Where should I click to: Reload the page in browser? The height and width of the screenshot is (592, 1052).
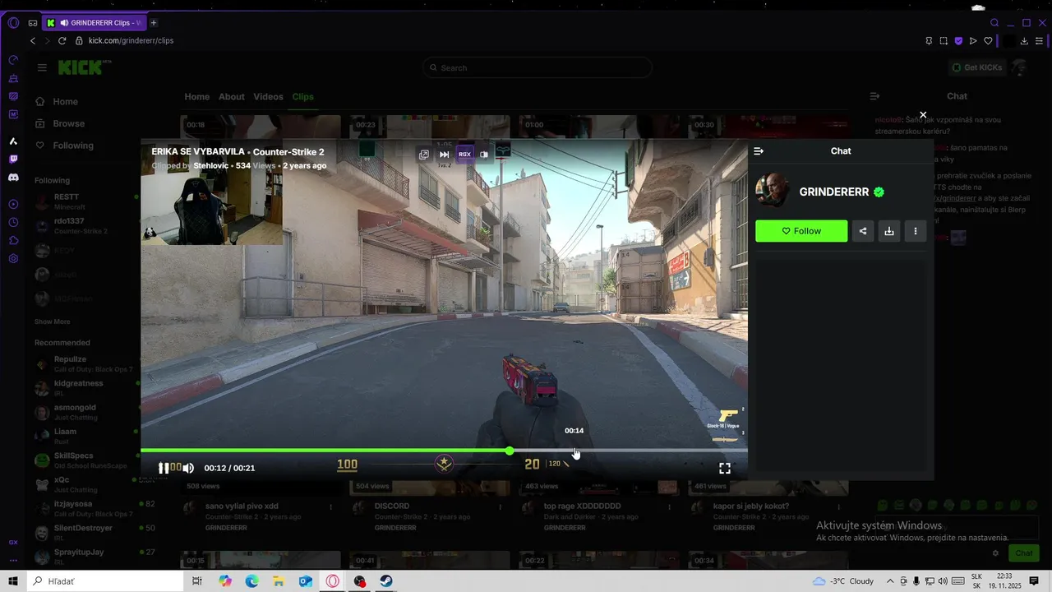(62, 40)
